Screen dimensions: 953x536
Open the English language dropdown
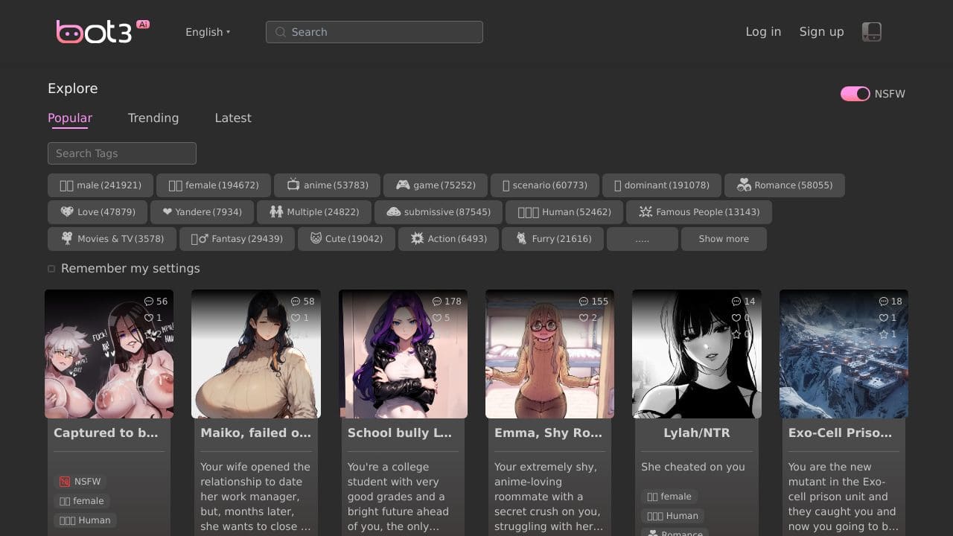point(208,32)
